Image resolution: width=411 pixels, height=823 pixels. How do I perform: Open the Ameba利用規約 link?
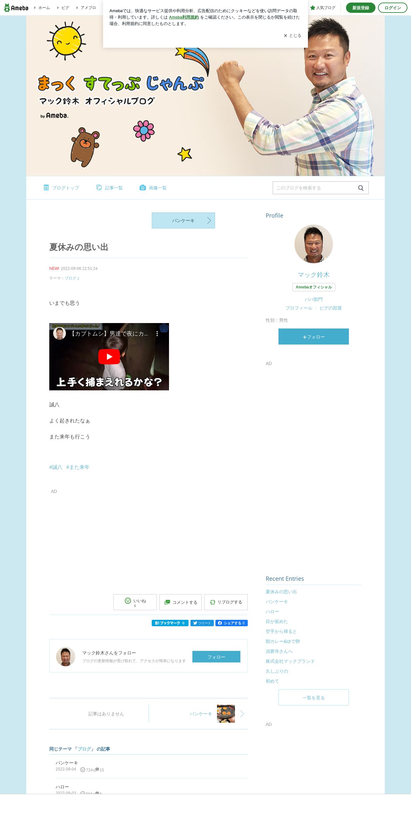coord(184,17)
